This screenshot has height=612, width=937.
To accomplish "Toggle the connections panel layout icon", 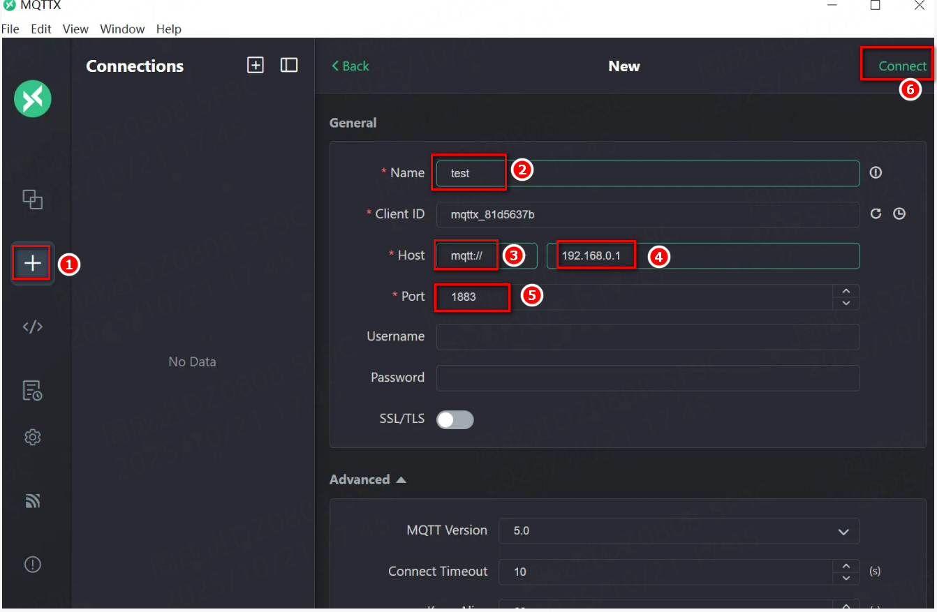I will click(289, 65).
